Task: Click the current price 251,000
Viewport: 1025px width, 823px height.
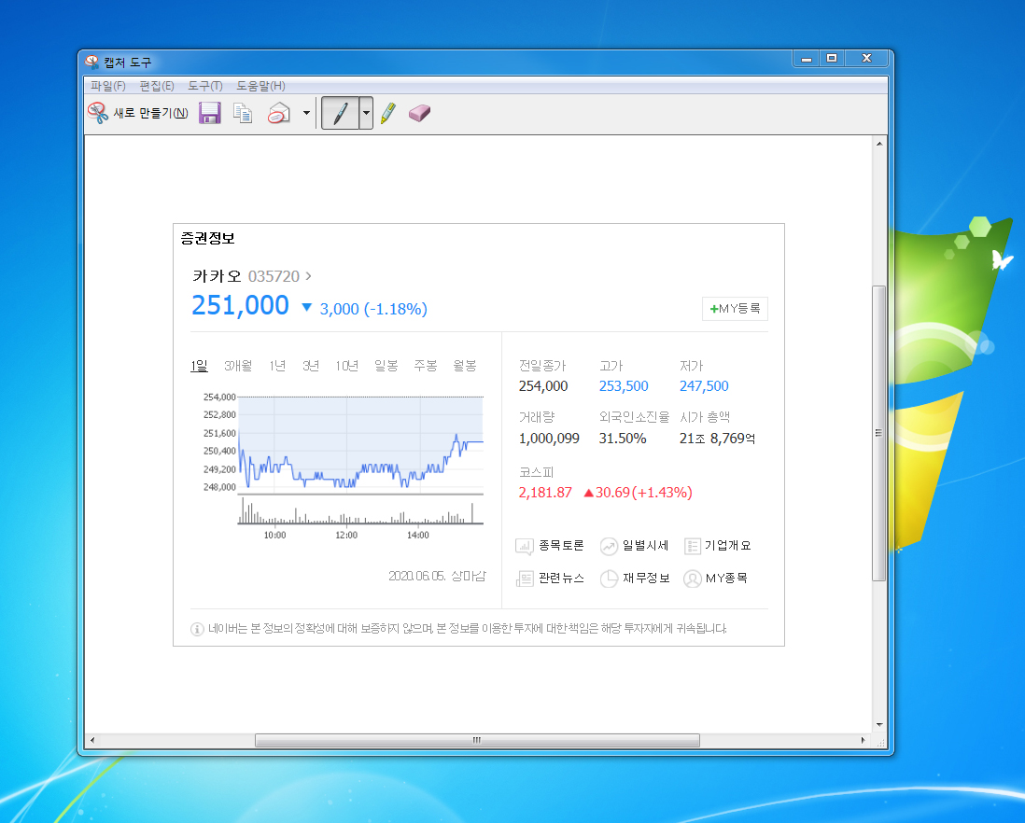Action: pos(241,305)
